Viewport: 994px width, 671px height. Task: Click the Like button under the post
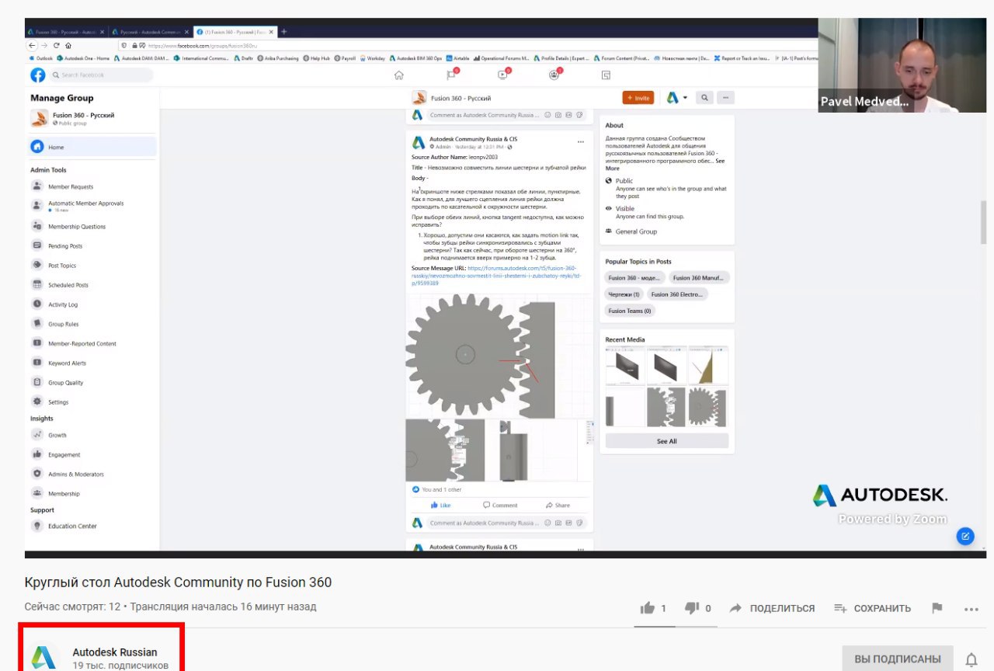440,505
